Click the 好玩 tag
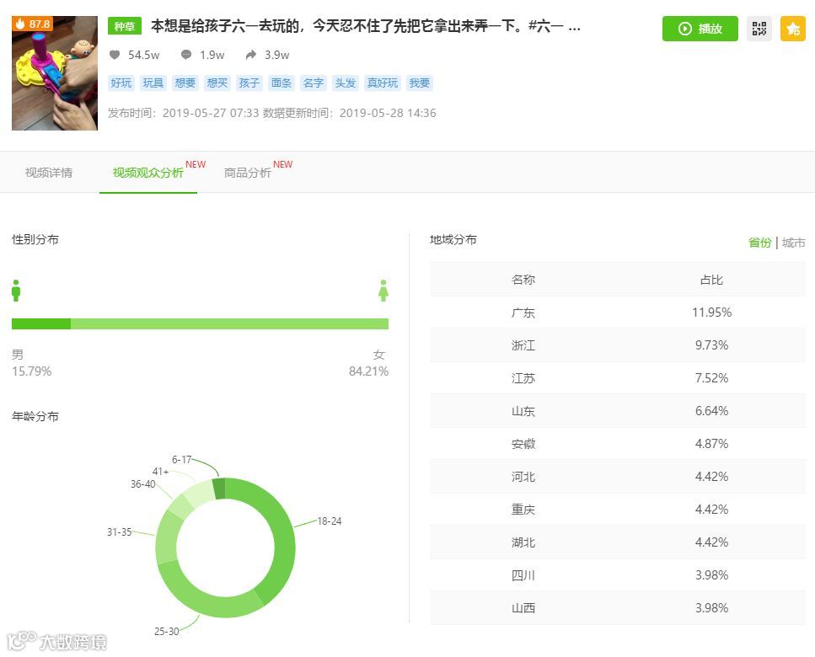 coord(121,83)
